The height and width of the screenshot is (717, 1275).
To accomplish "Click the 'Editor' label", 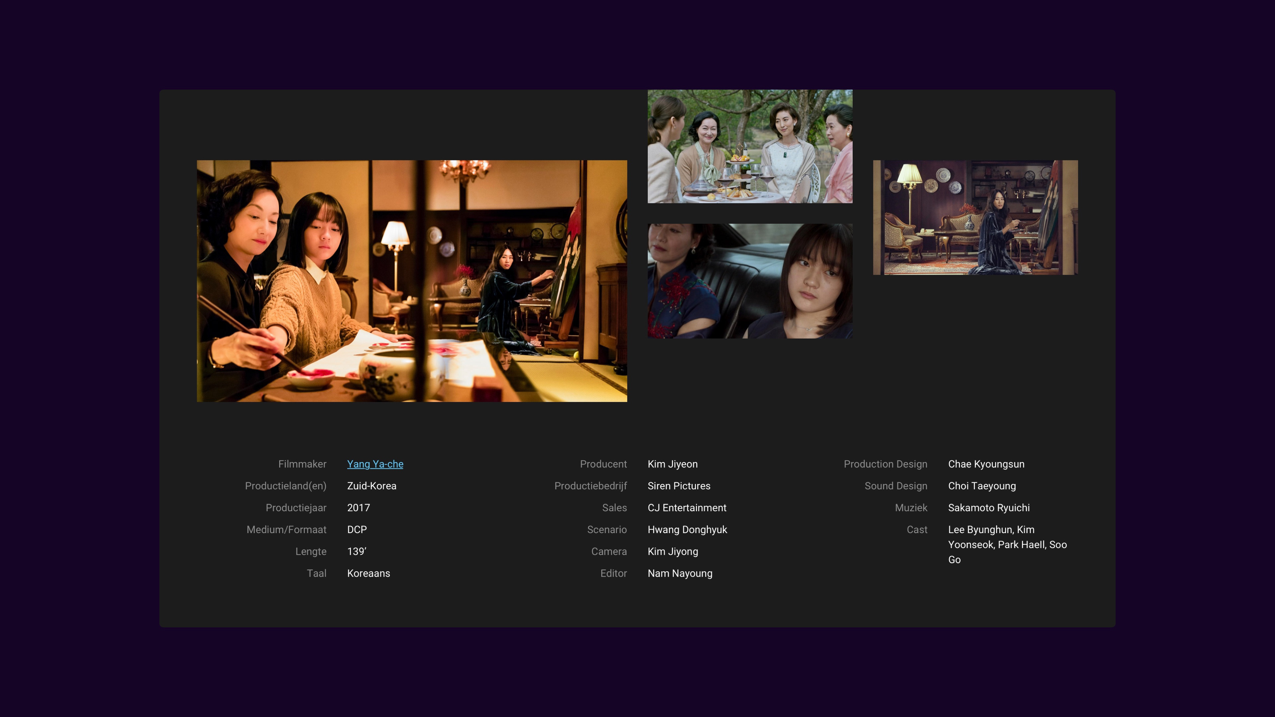I will click(x=613, y=573).
